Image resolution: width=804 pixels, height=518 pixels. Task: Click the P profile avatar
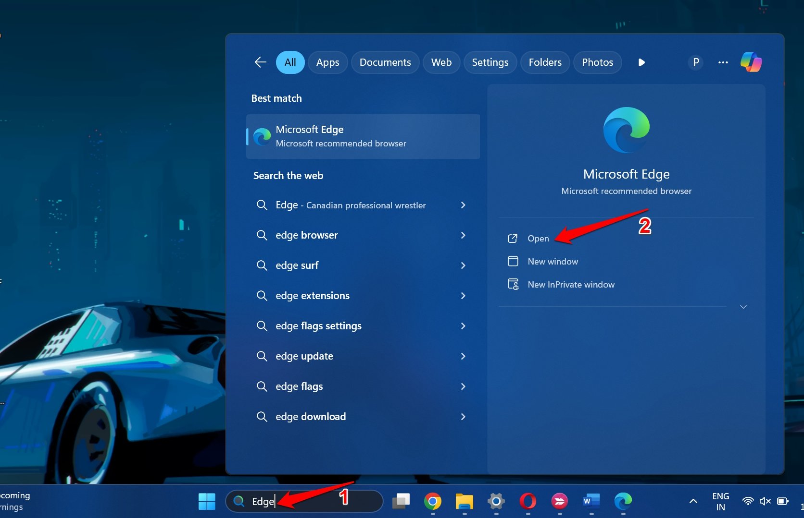tap(696, 62)
